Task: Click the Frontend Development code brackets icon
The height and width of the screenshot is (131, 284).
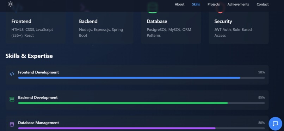Action: 12,74
